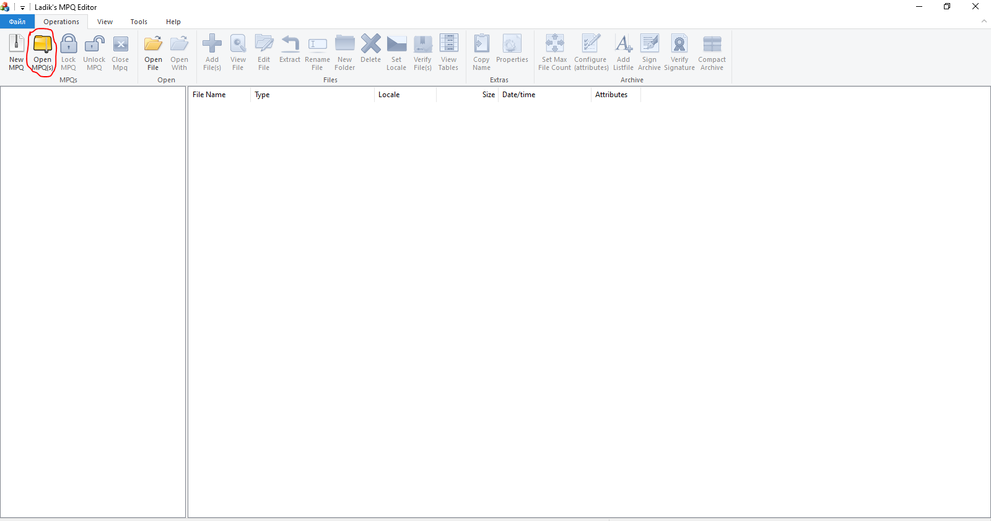The width and height of the screenshot is (991, 521).
Task: Click the Unlock MPQ icon
Action: (94, 44)
